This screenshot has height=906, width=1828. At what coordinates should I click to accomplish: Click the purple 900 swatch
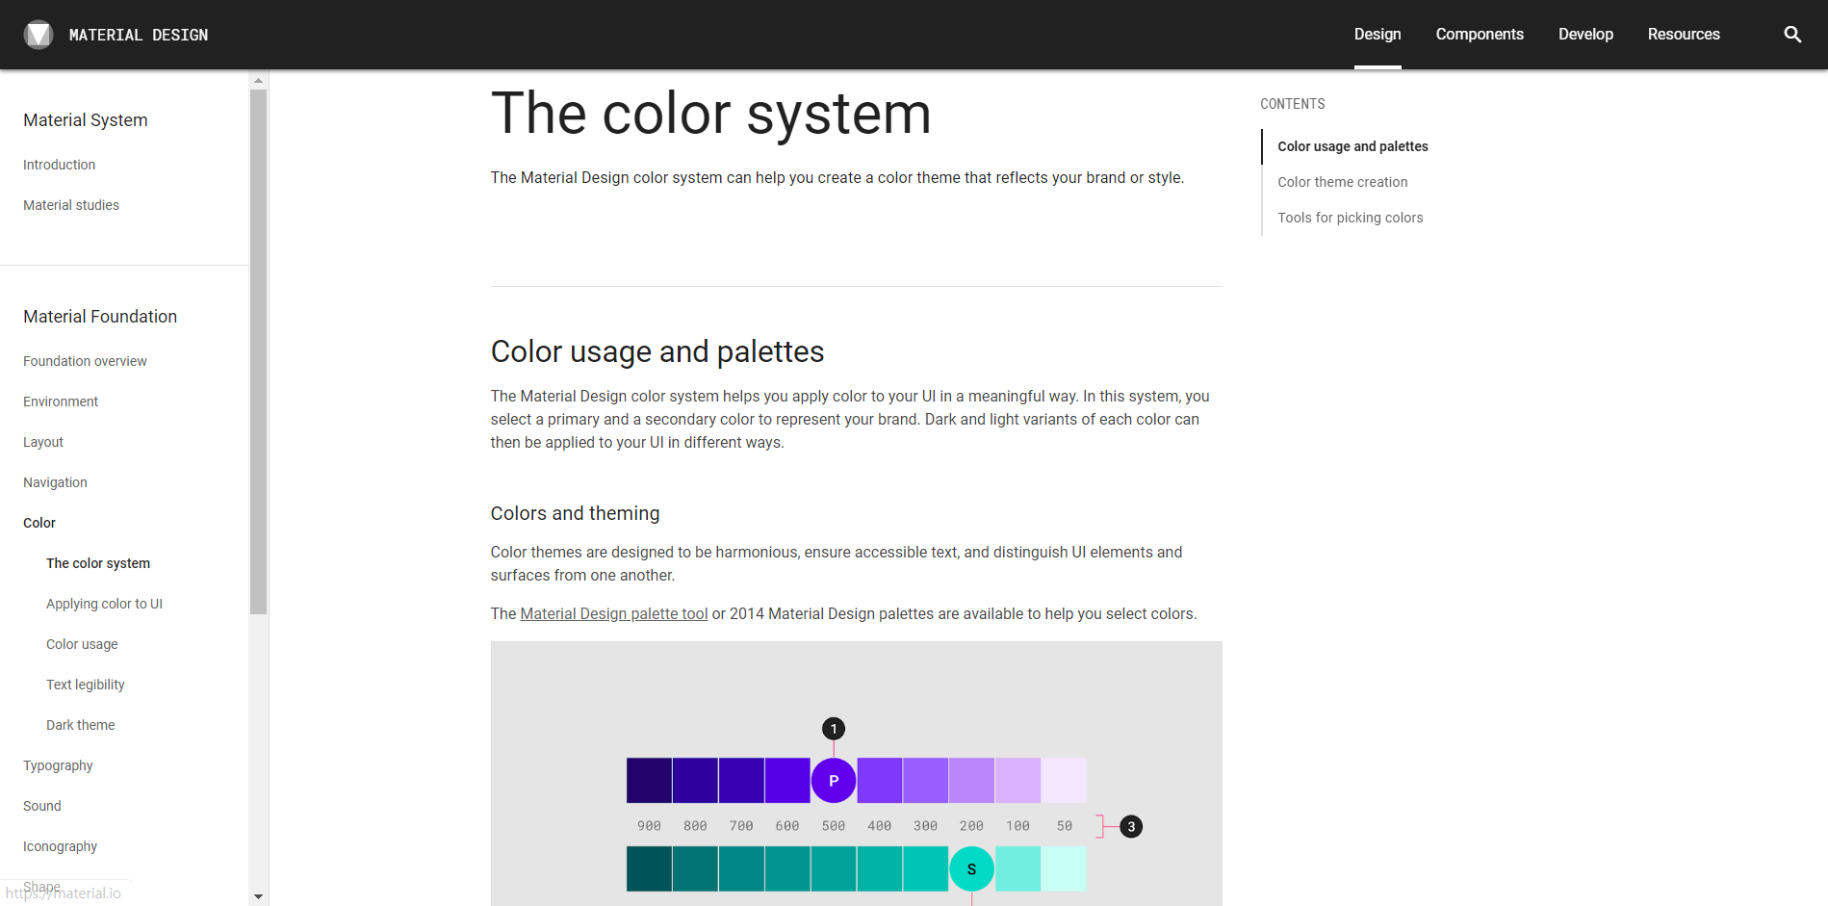649,780
